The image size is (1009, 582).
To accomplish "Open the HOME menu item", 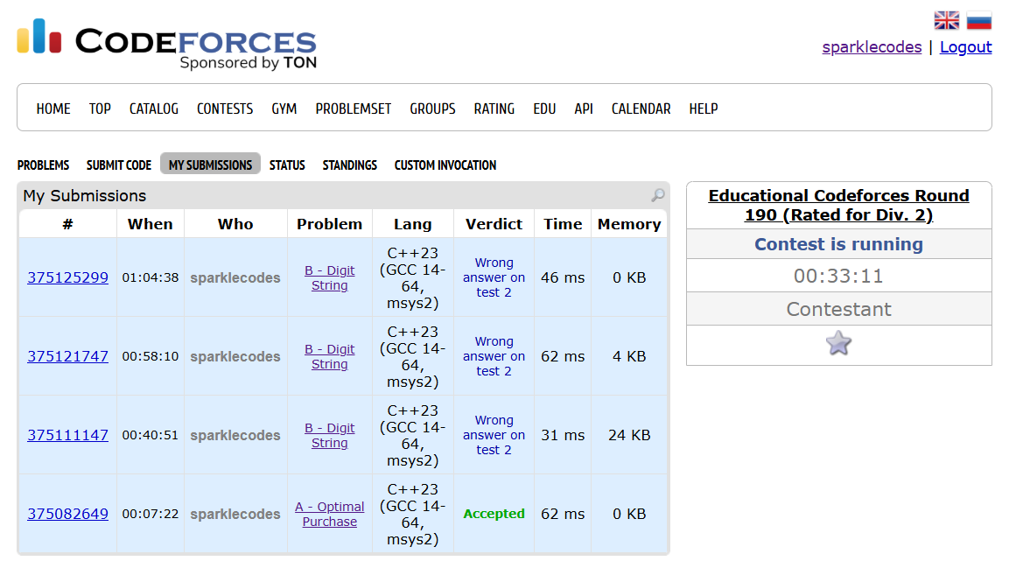I will tap(53, 109).
